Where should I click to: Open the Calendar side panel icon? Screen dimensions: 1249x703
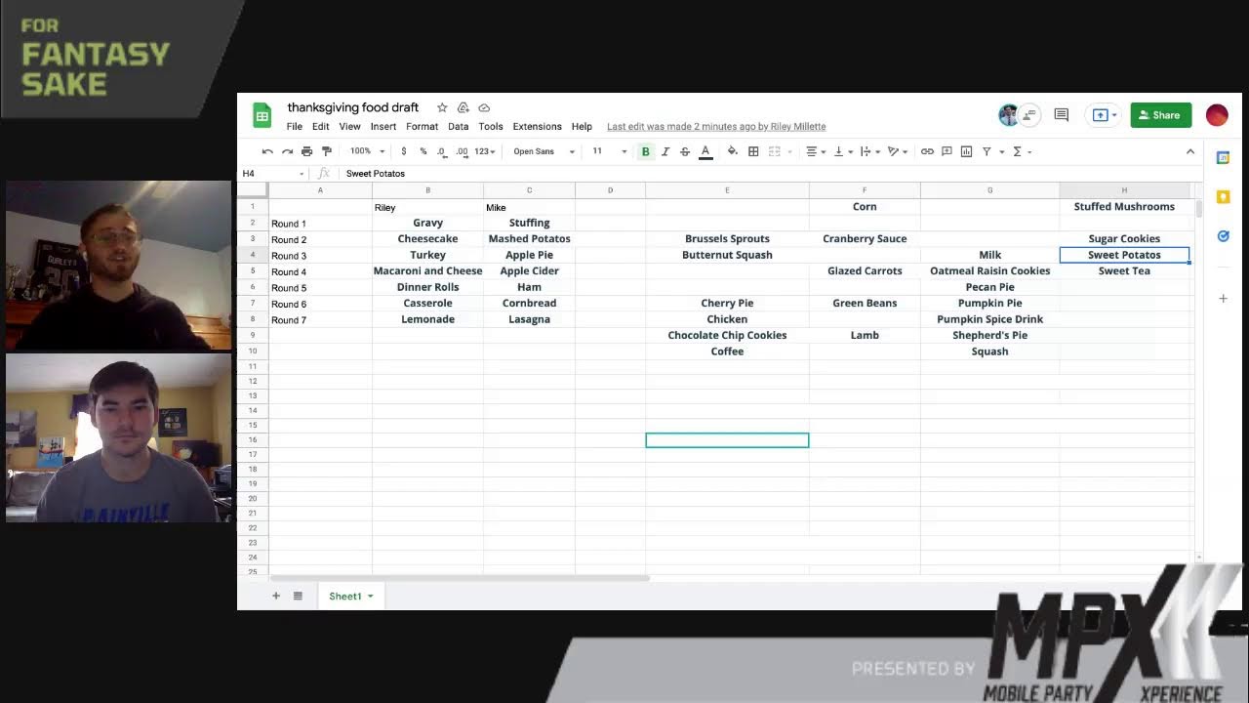[x=1223, y=158]
